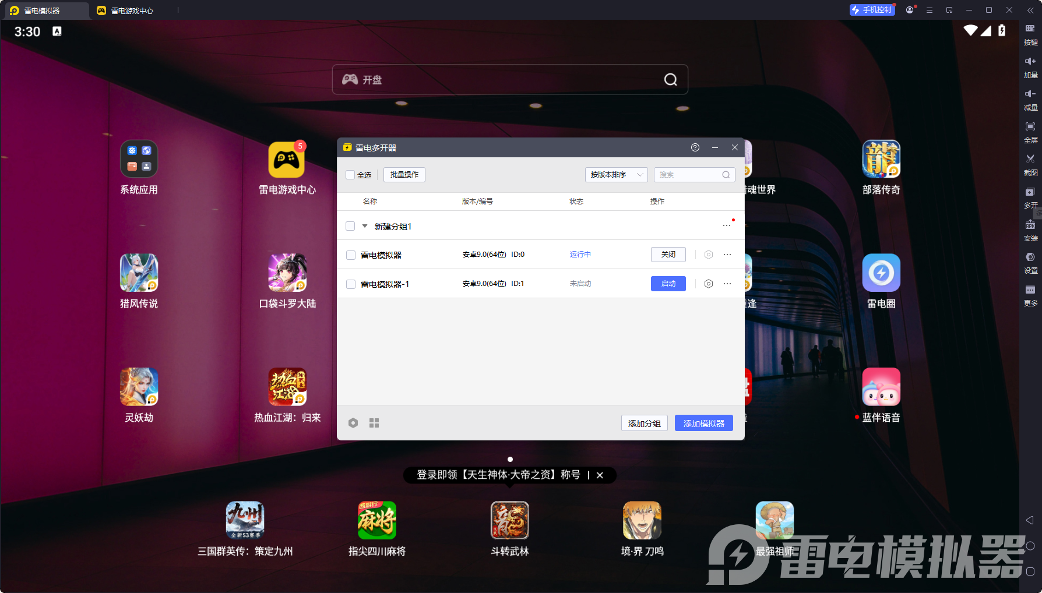Open the 猎风传说 game icon

pos(139,273)
